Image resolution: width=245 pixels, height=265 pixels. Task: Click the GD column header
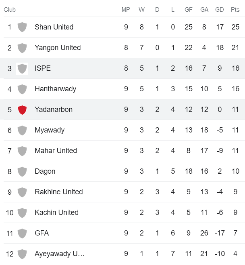(220, 10)
